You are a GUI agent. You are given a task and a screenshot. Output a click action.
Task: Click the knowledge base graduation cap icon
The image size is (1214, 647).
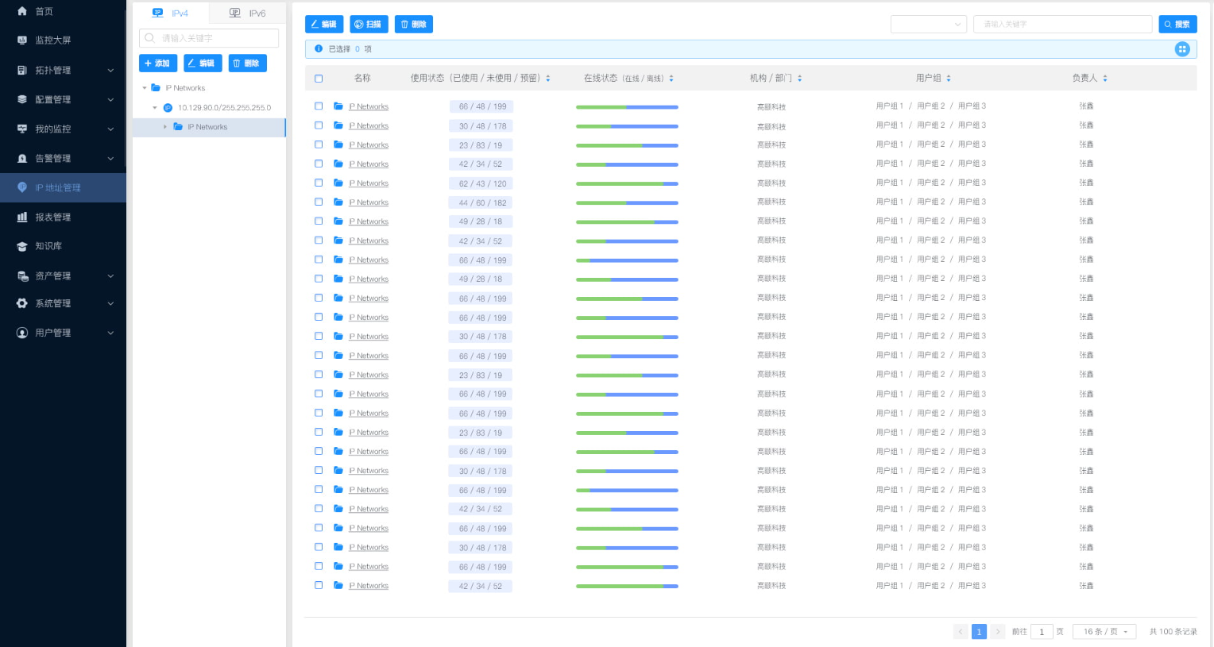click(x=22, y=247)
